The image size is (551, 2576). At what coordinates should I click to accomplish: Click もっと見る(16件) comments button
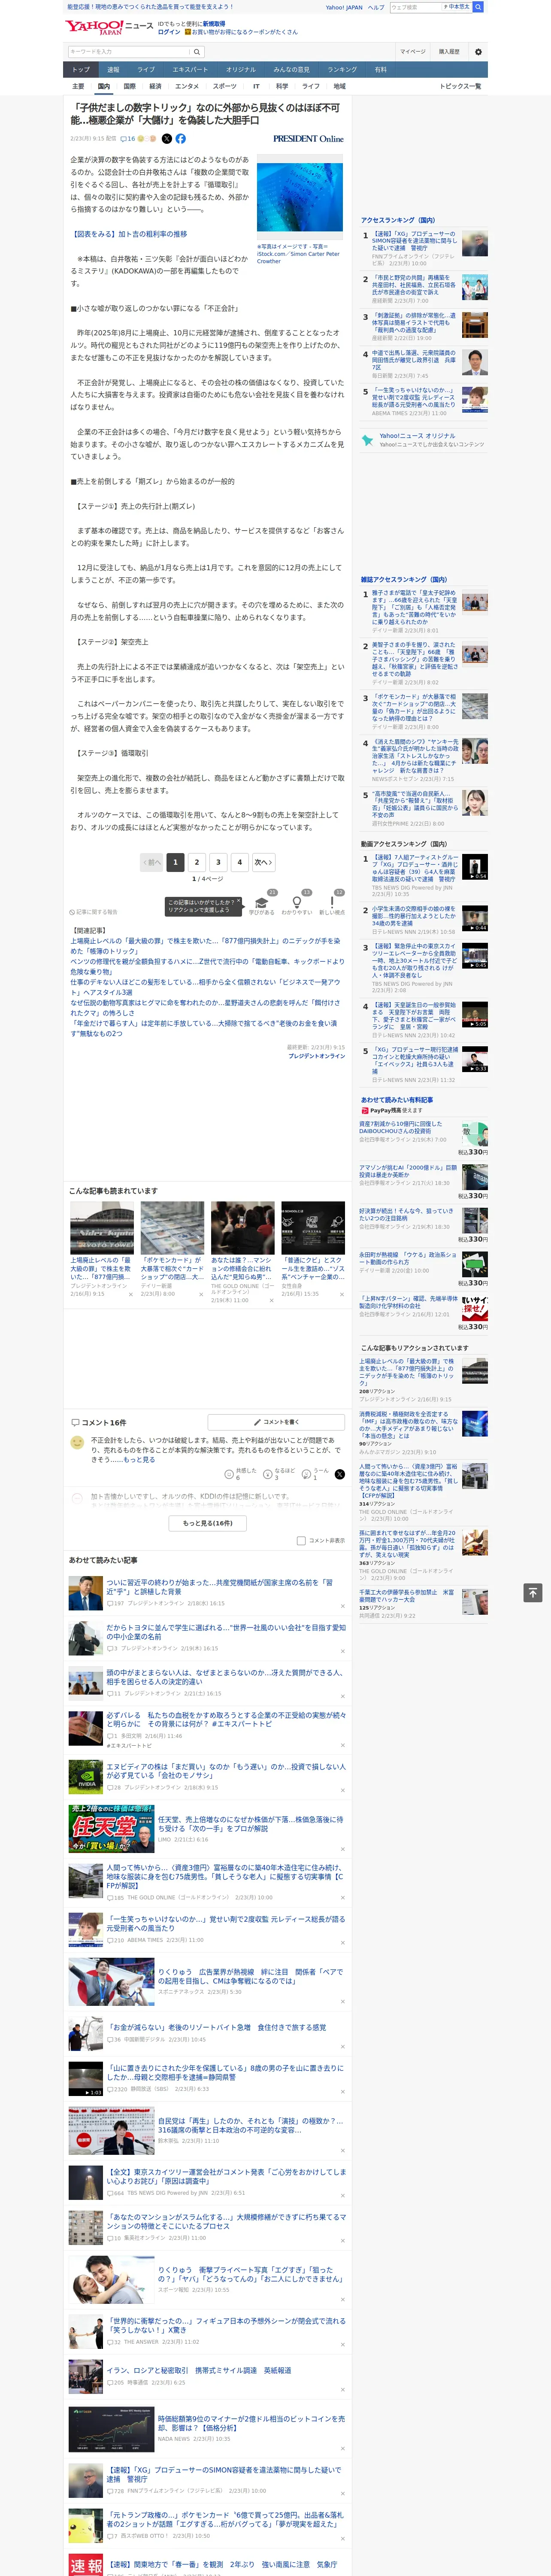(208, 1523)
